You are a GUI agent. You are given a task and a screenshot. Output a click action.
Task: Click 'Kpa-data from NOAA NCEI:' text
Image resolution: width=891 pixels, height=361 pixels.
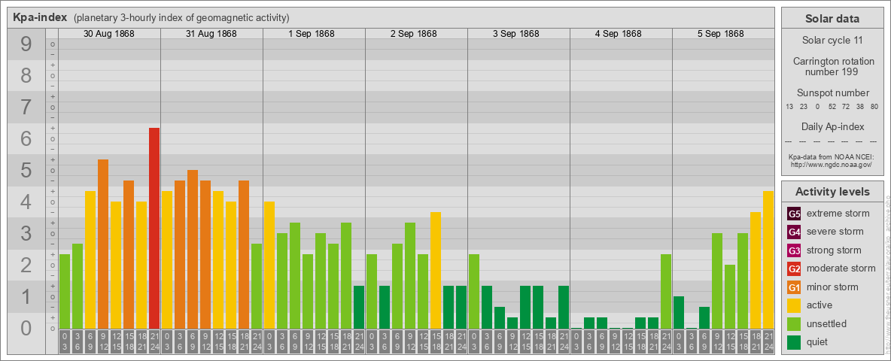pos(832,156)
